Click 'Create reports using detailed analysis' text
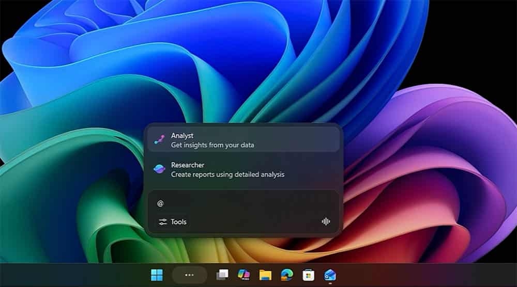 [227, 175]
